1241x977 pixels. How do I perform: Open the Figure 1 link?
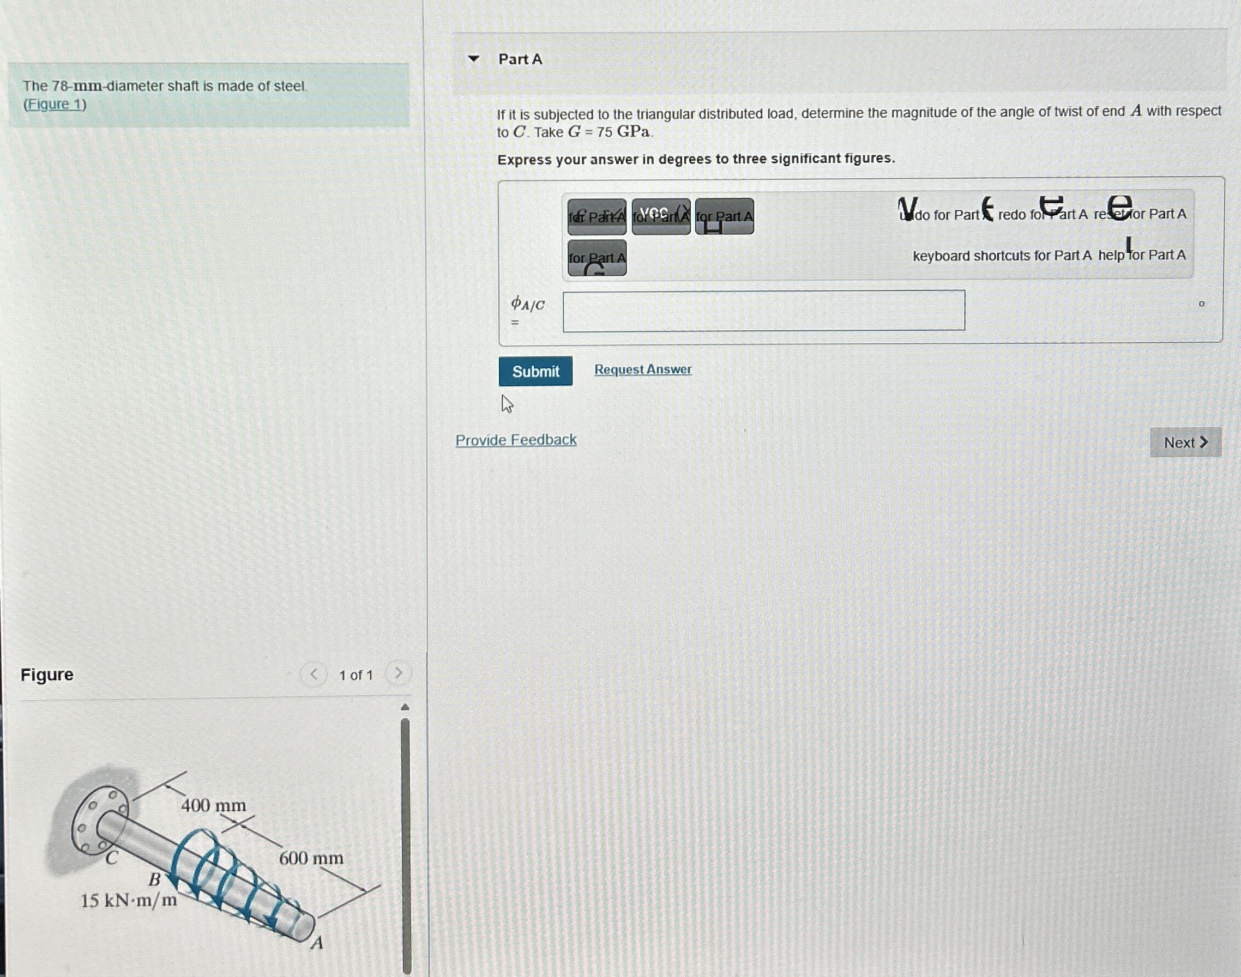55,105
